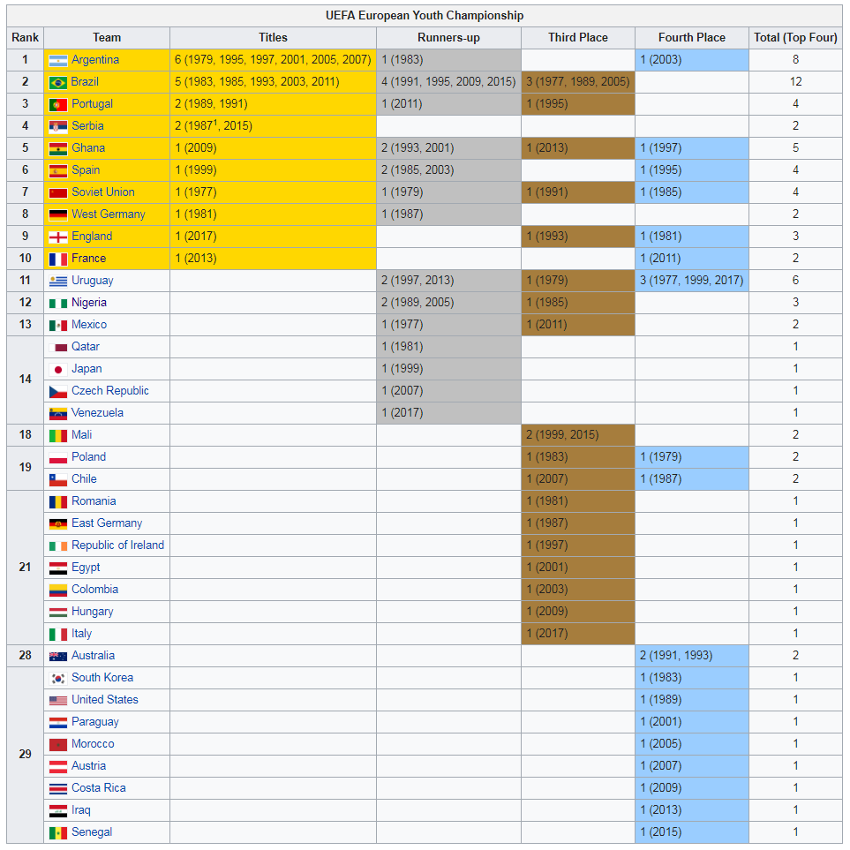Click the Mali flag icon
Screen dimensions: 850x850
(58, 436)
